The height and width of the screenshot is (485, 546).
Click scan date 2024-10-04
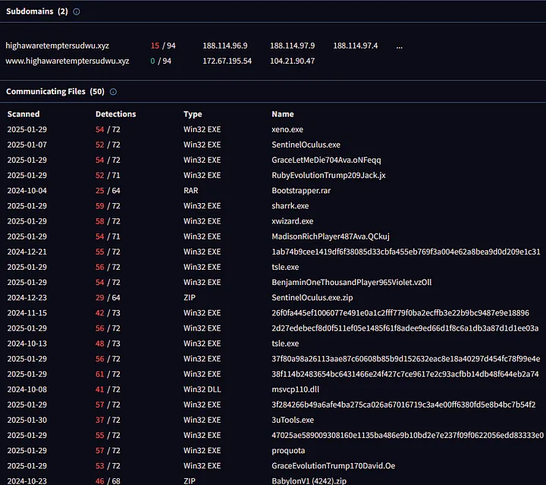pyautogui.click(x=27, y=191)
